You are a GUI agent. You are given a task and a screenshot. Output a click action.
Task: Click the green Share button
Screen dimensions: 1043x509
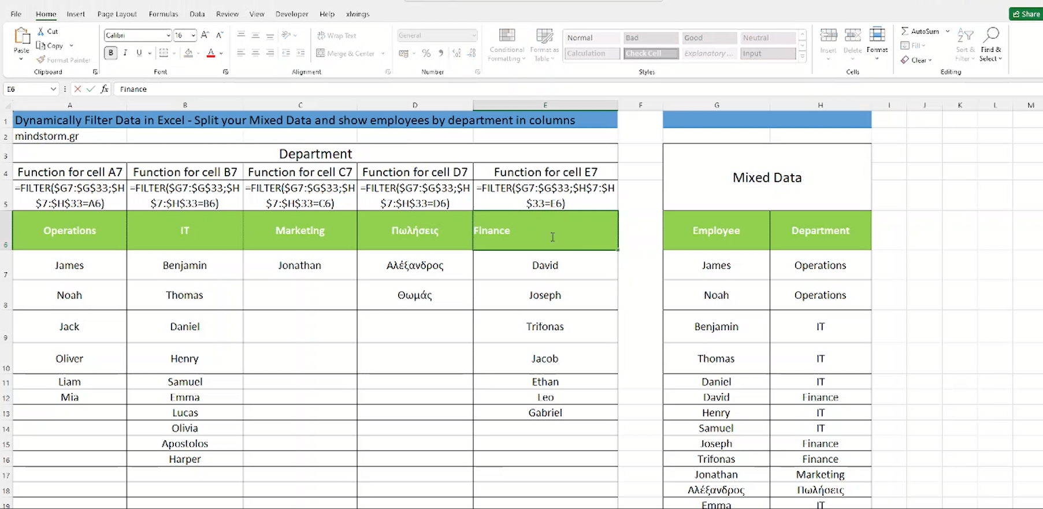pyautogui.click(x=1026, y=14)
